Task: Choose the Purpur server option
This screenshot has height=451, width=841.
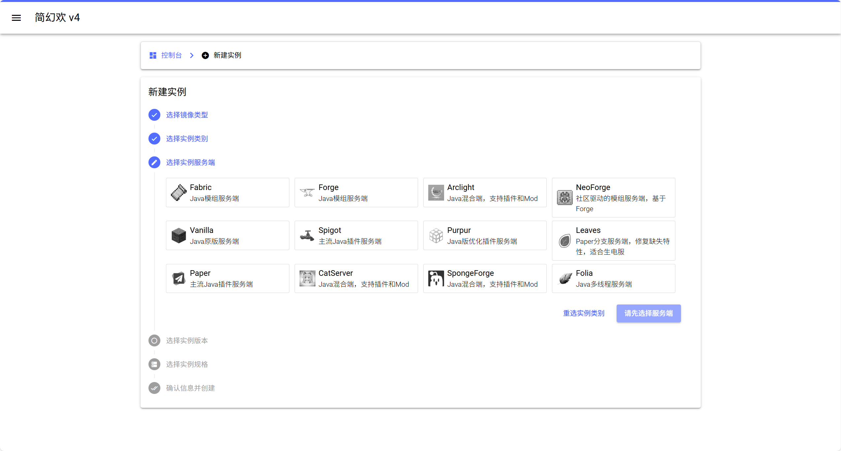Action: pyautogui.click(x=485, y=236)
